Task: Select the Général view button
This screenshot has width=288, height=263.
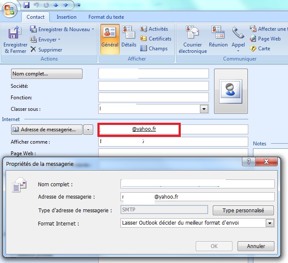Action: coord(110,39)
